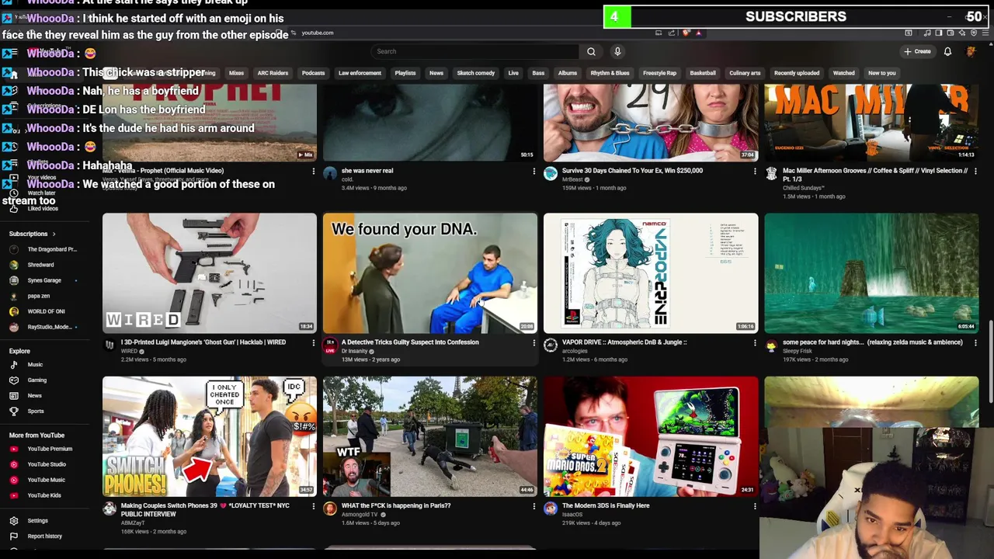Open the Gaming explore icon
The width and height of the screenshot is (994, 559).
[x=14, y=380]
